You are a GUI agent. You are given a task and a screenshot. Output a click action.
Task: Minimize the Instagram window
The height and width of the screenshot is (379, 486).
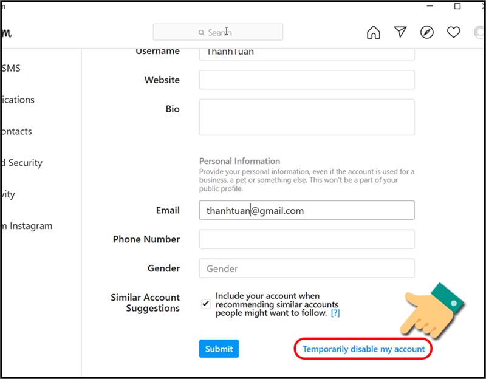coord(430,6)
